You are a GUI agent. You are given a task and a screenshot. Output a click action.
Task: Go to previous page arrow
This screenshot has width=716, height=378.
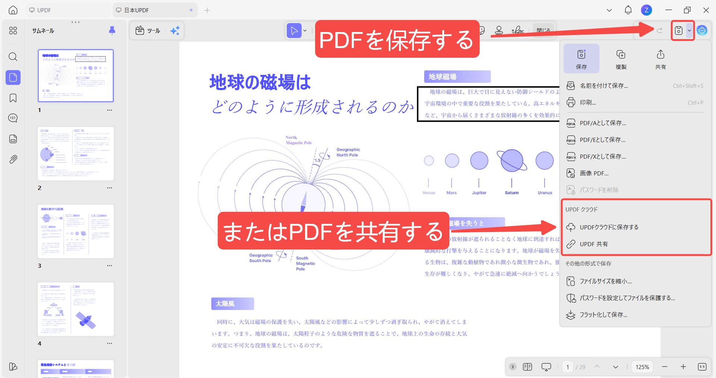click(x=597, y=367)
